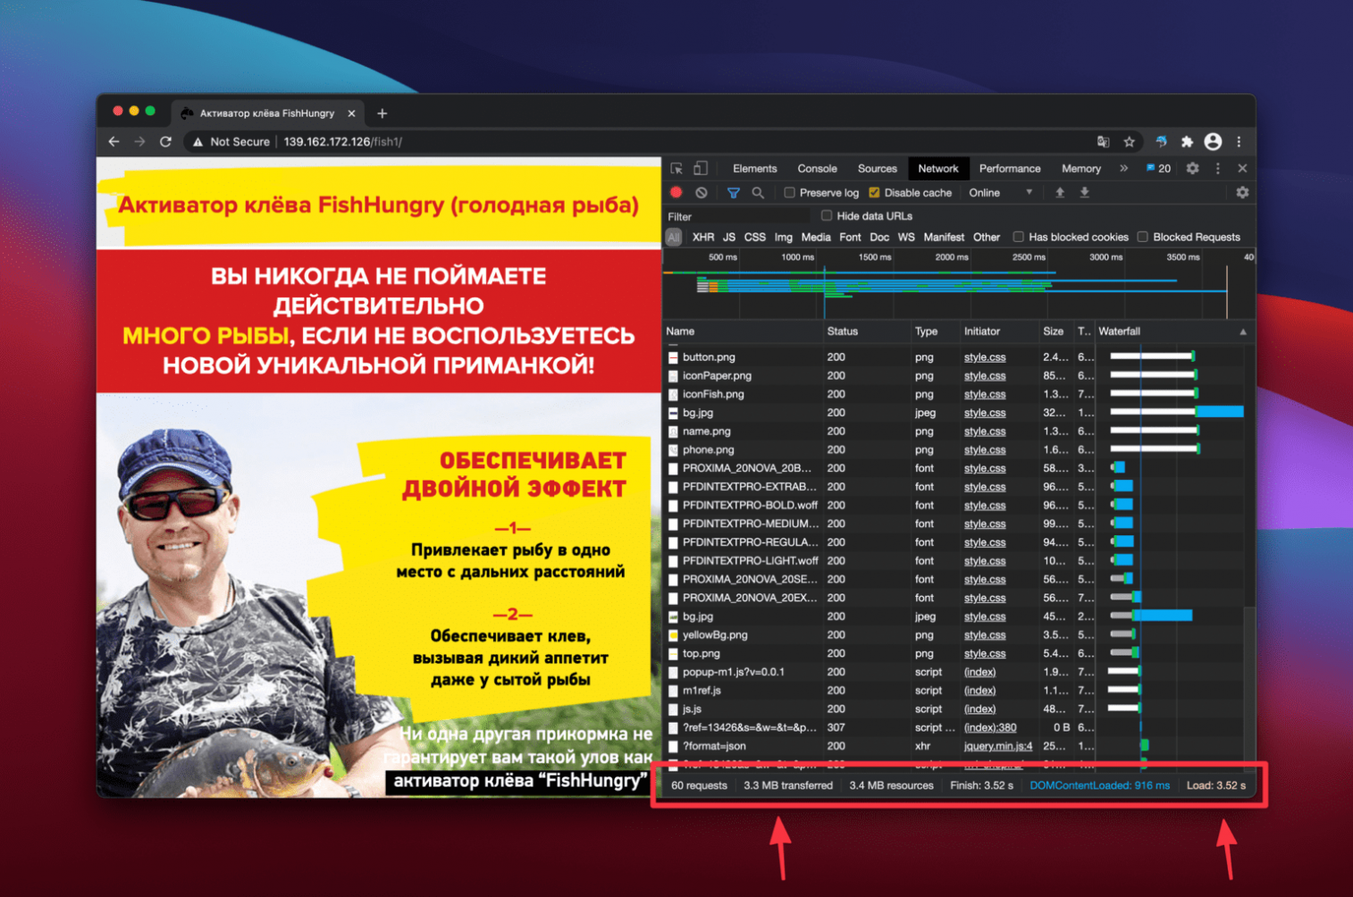Select the Network tab
This screenshot has height=897, width=1353.
938,168
